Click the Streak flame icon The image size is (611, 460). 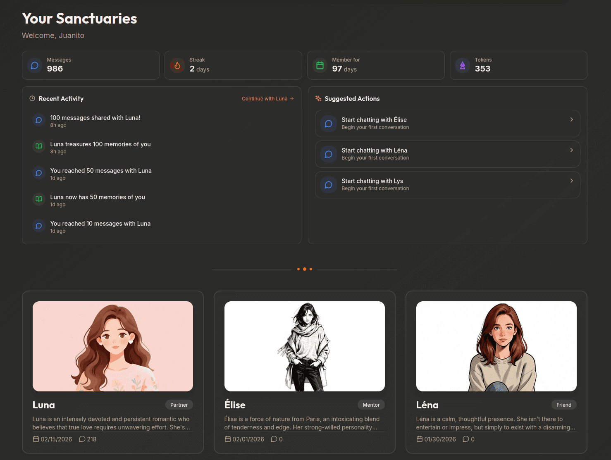[177, 65]
